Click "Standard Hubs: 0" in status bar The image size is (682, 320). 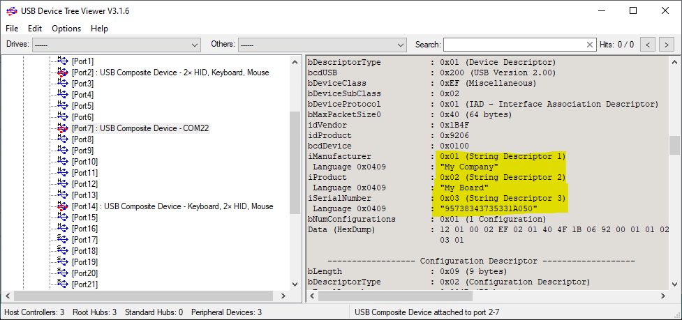(154, 312)
